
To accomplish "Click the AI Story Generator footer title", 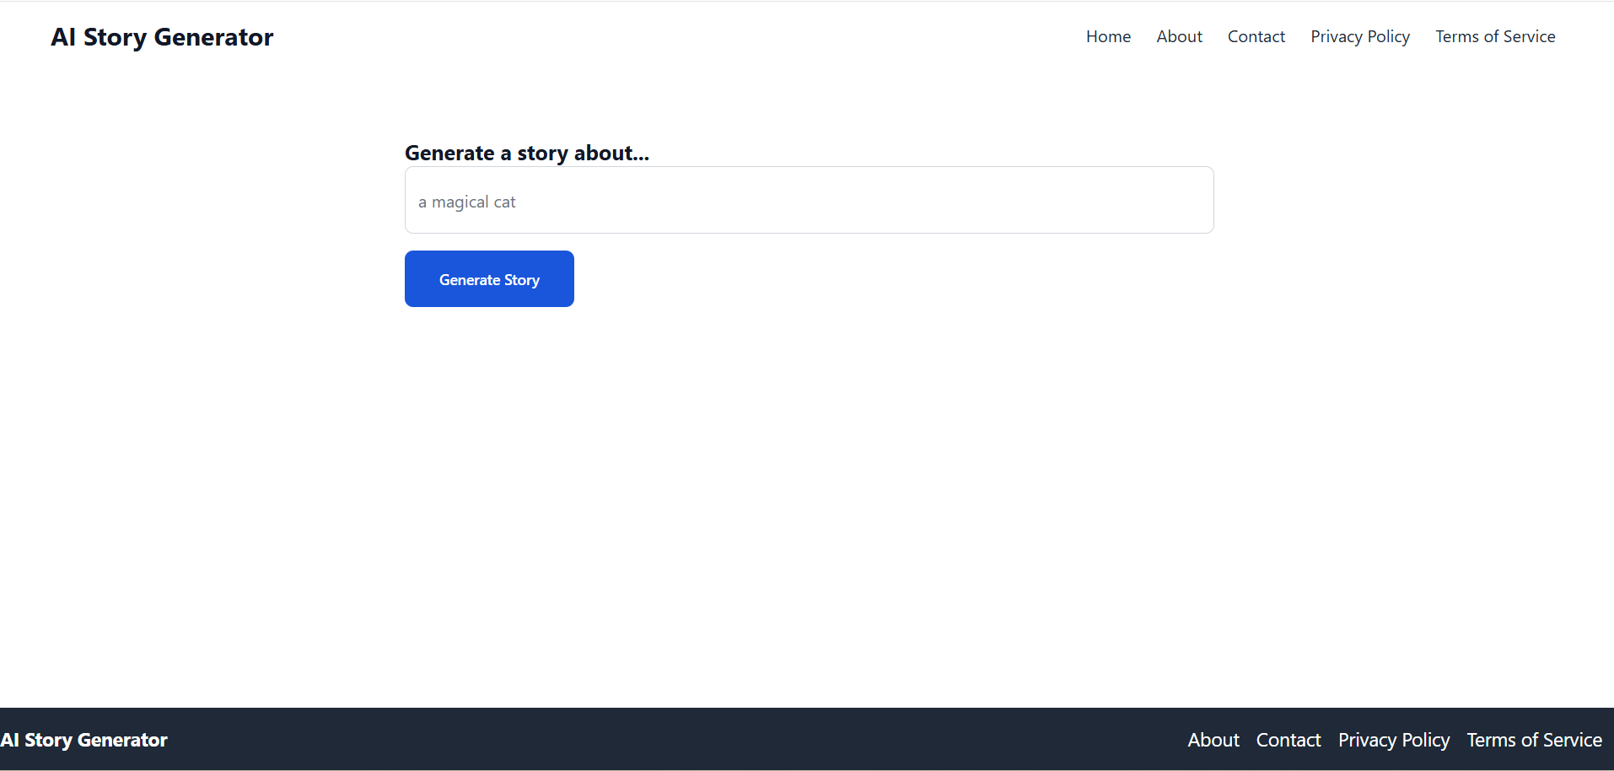I will pyautogui.click(x=84, y=740).
